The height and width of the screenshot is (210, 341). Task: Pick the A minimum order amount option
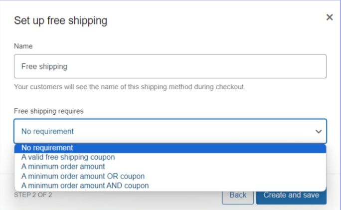[x=63, y=167]
